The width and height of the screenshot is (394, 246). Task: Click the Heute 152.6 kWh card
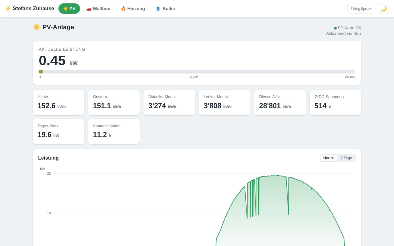58,103
